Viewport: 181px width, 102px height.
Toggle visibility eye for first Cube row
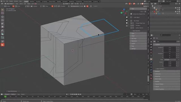point(177,10)
